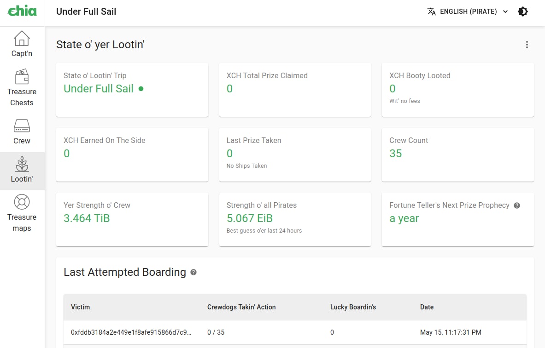Click the XCH Earned On The Side label
Image resolution: width=545 pixels, height=348 pixels.
pos(104,141)
